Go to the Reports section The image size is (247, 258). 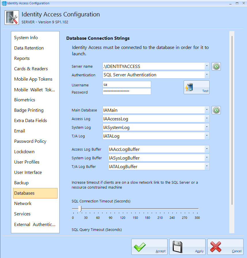[35, 58]
